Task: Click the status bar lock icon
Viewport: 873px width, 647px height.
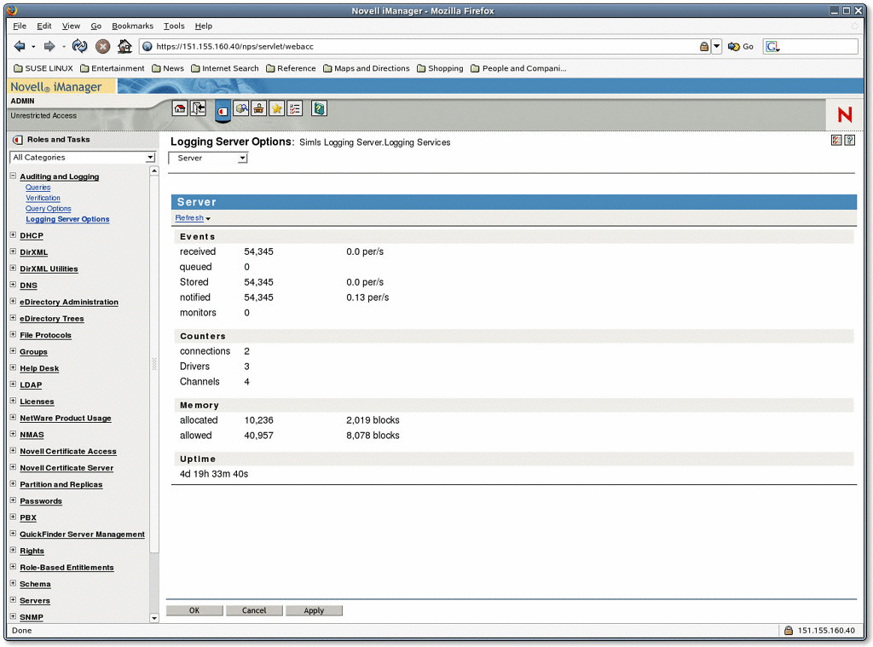Action: 789,630
